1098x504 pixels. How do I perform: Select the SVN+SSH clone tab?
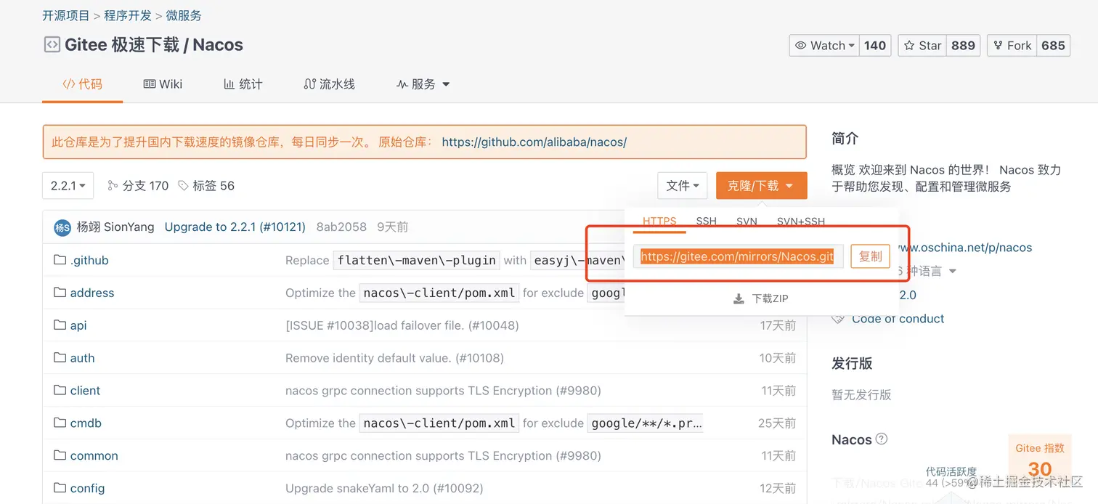pyautogui.click(x=801, y=221)
